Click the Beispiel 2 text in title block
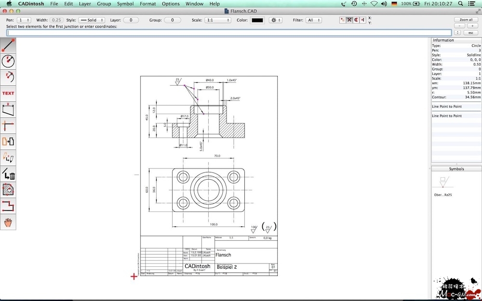482x301 pixels. [227, 267]
